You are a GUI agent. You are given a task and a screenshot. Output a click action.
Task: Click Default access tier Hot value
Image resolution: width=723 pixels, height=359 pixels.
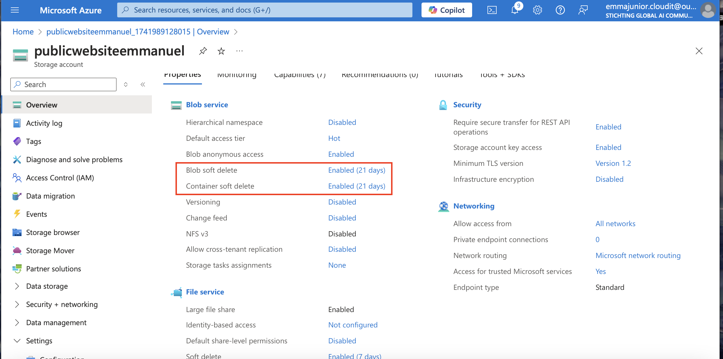tap(334, 138)
